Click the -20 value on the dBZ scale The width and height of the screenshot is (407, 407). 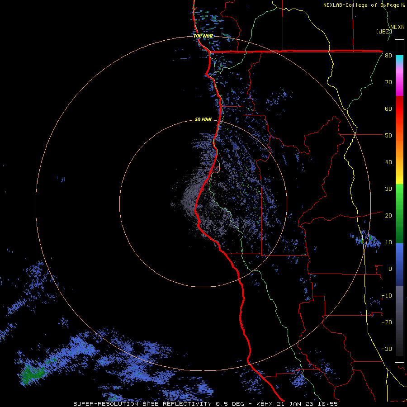(x=387, y=322)
